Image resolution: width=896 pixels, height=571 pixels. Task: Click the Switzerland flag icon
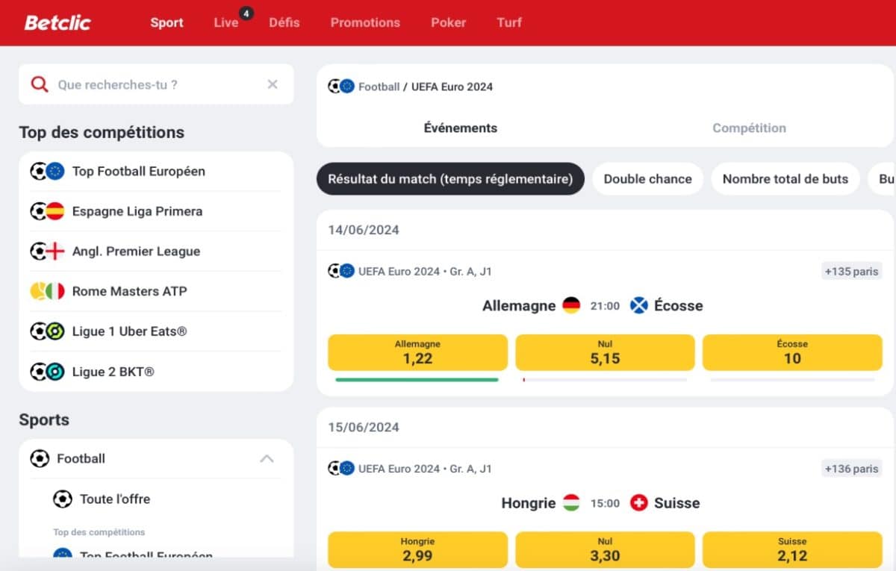tap(638, 502)
